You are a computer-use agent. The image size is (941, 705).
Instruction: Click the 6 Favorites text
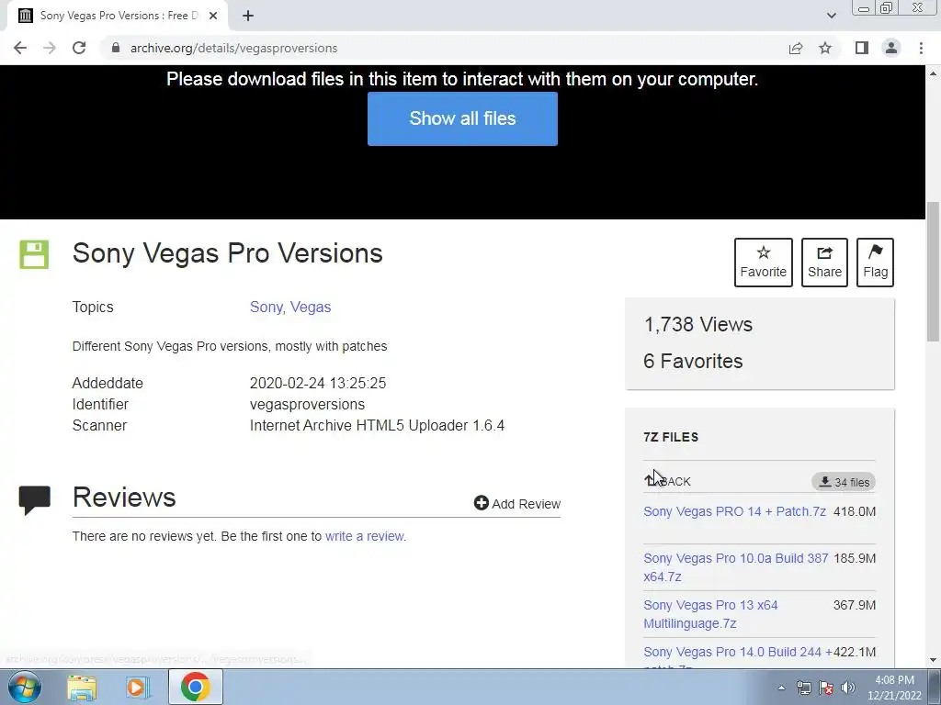pyautogui.click(x=693, y=361)
